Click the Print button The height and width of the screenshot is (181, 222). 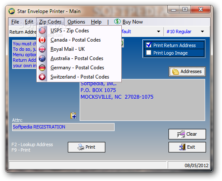(x=86, y=147)
